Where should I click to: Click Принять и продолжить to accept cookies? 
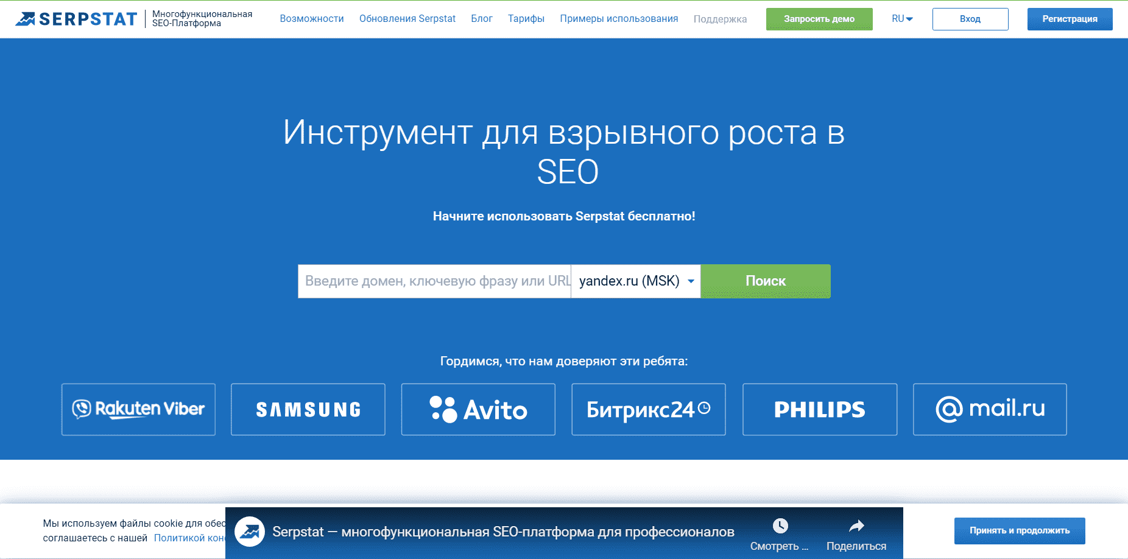pos(1020,530)
